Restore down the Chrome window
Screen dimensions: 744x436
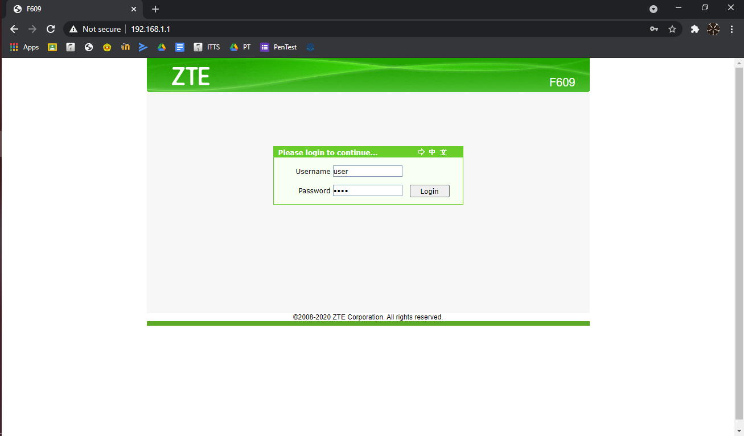(705, 8)
